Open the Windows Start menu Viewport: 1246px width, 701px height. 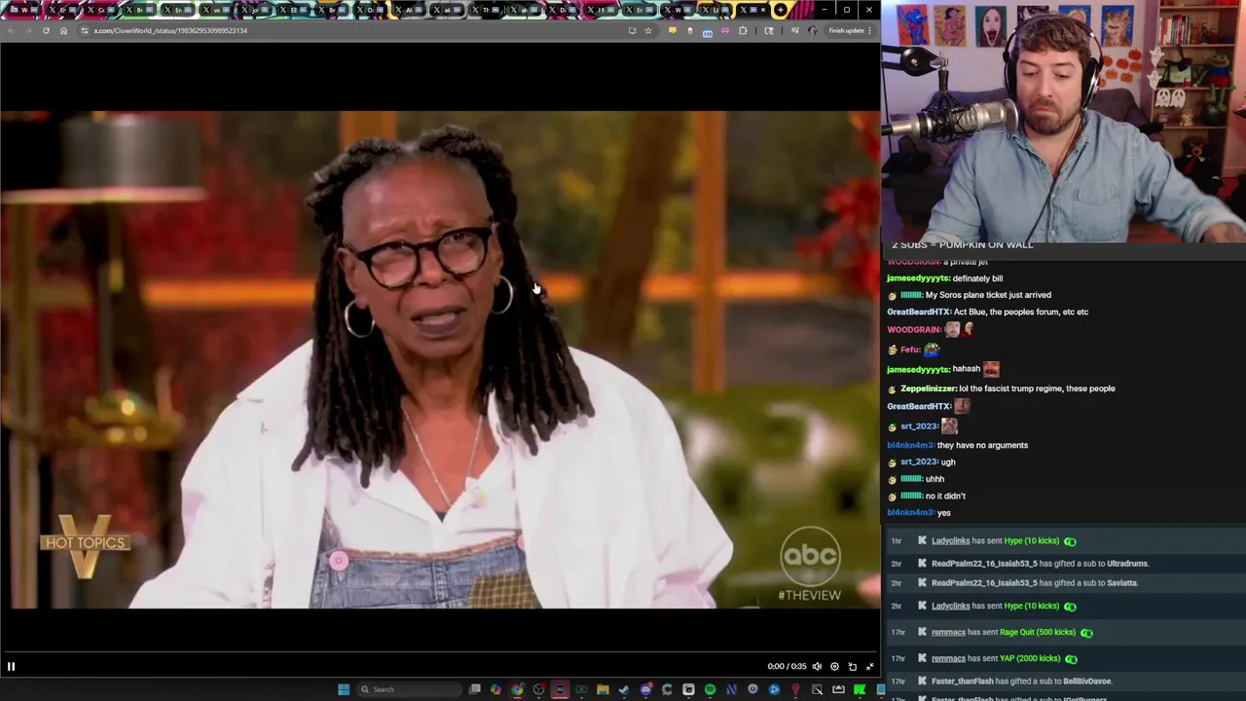coord(344,689)
